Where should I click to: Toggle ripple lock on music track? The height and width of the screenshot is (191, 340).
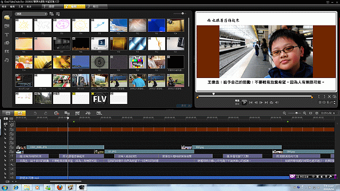click(x=5, y=178)
